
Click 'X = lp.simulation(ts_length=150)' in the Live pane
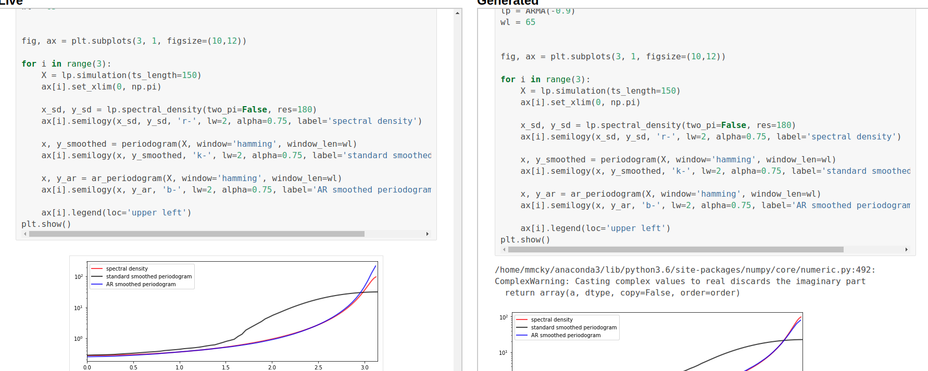click(121, 75)
